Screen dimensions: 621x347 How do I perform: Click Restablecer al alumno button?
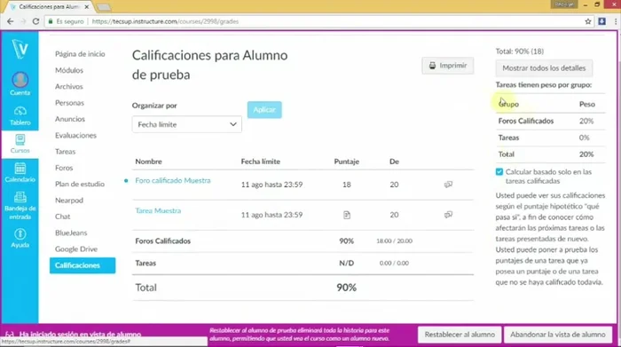pyautogui.click(x=460, y=335)
